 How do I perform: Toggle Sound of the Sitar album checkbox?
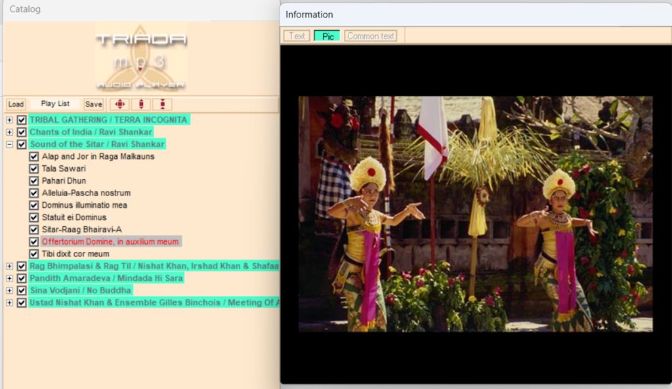tap(22, 144)
